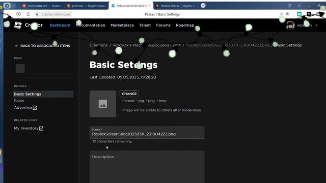The height and width of the screenshot is (183, 326).
Task: Go to Marketplace in top navigation
Action: tap(122, 25)
